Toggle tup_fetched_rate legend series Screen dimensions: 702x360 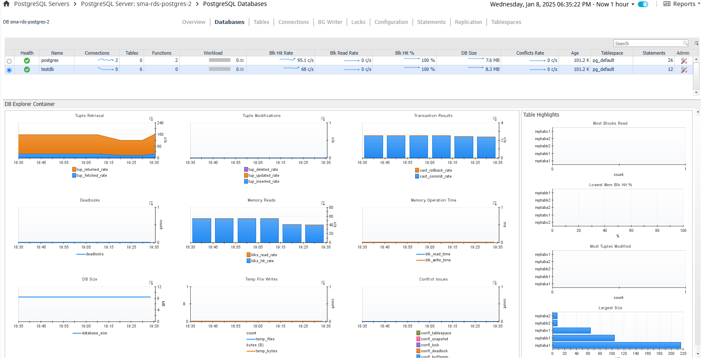[x=89, y=176]
